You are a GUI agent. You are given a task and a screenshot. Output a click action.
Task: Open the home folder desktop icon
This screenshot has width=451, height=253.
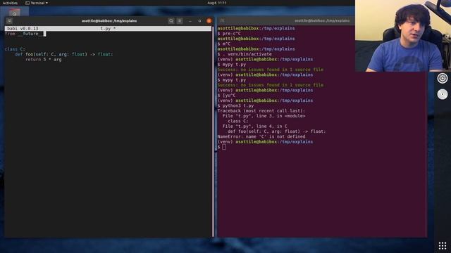click(14, 13)
